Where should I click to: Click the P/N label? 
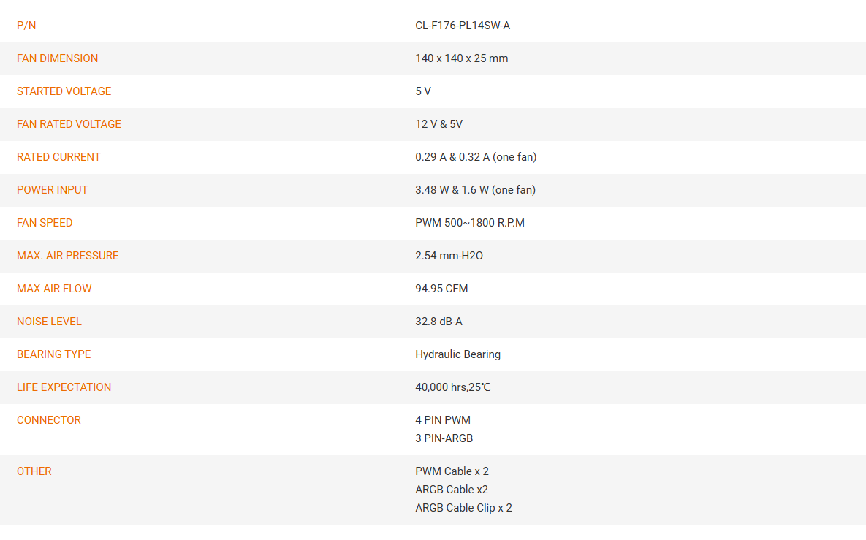pos(26,26)
